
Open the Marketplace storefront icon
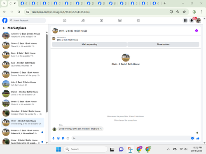pyautogui.click(x=120, y=21)
